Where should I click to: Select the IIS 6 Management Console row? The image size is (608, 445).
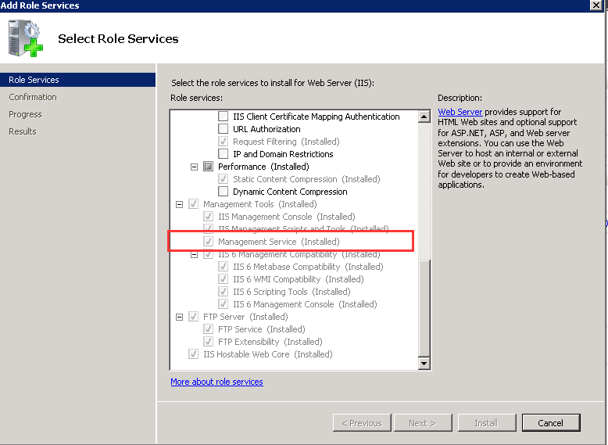(x=305, y=304)
